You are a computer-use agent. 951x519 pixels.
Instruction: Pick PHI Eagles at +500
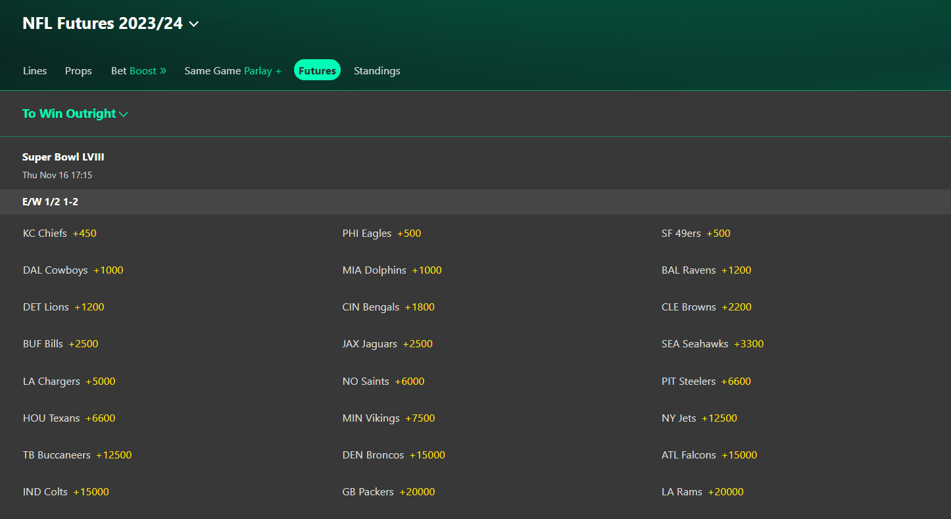(x=381, y=234)
